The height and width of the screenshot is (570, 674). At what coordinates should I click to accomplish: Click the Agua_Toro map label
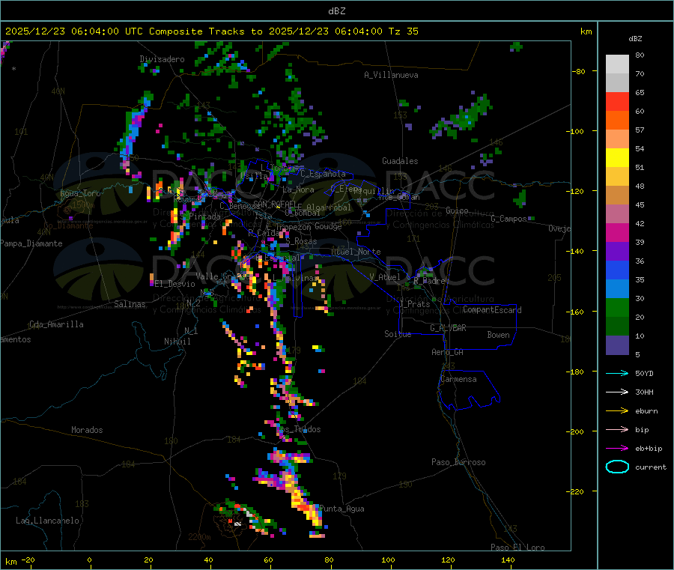point(80,193)
